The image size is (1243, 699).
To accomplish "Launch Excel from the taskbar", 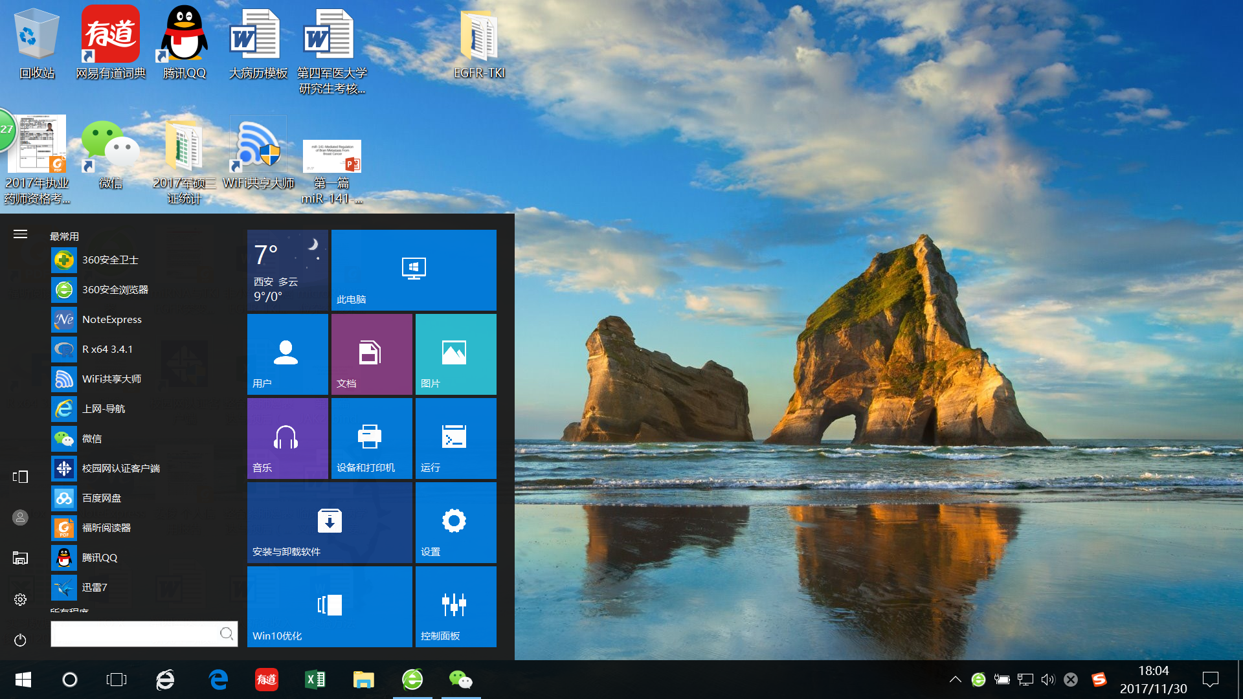I will (315, 680).
